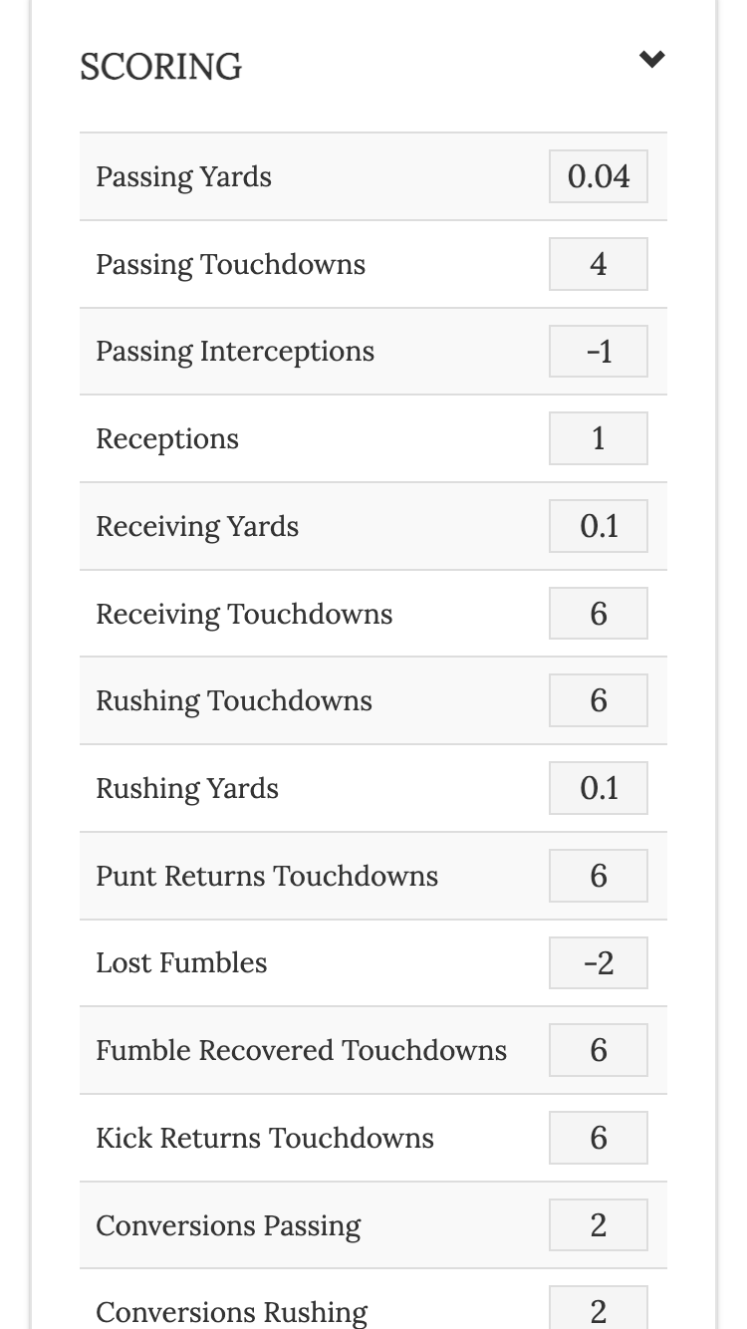Select the Lost Fumbles penalty input
747x1329 pixels.
[x=598, y=962]
